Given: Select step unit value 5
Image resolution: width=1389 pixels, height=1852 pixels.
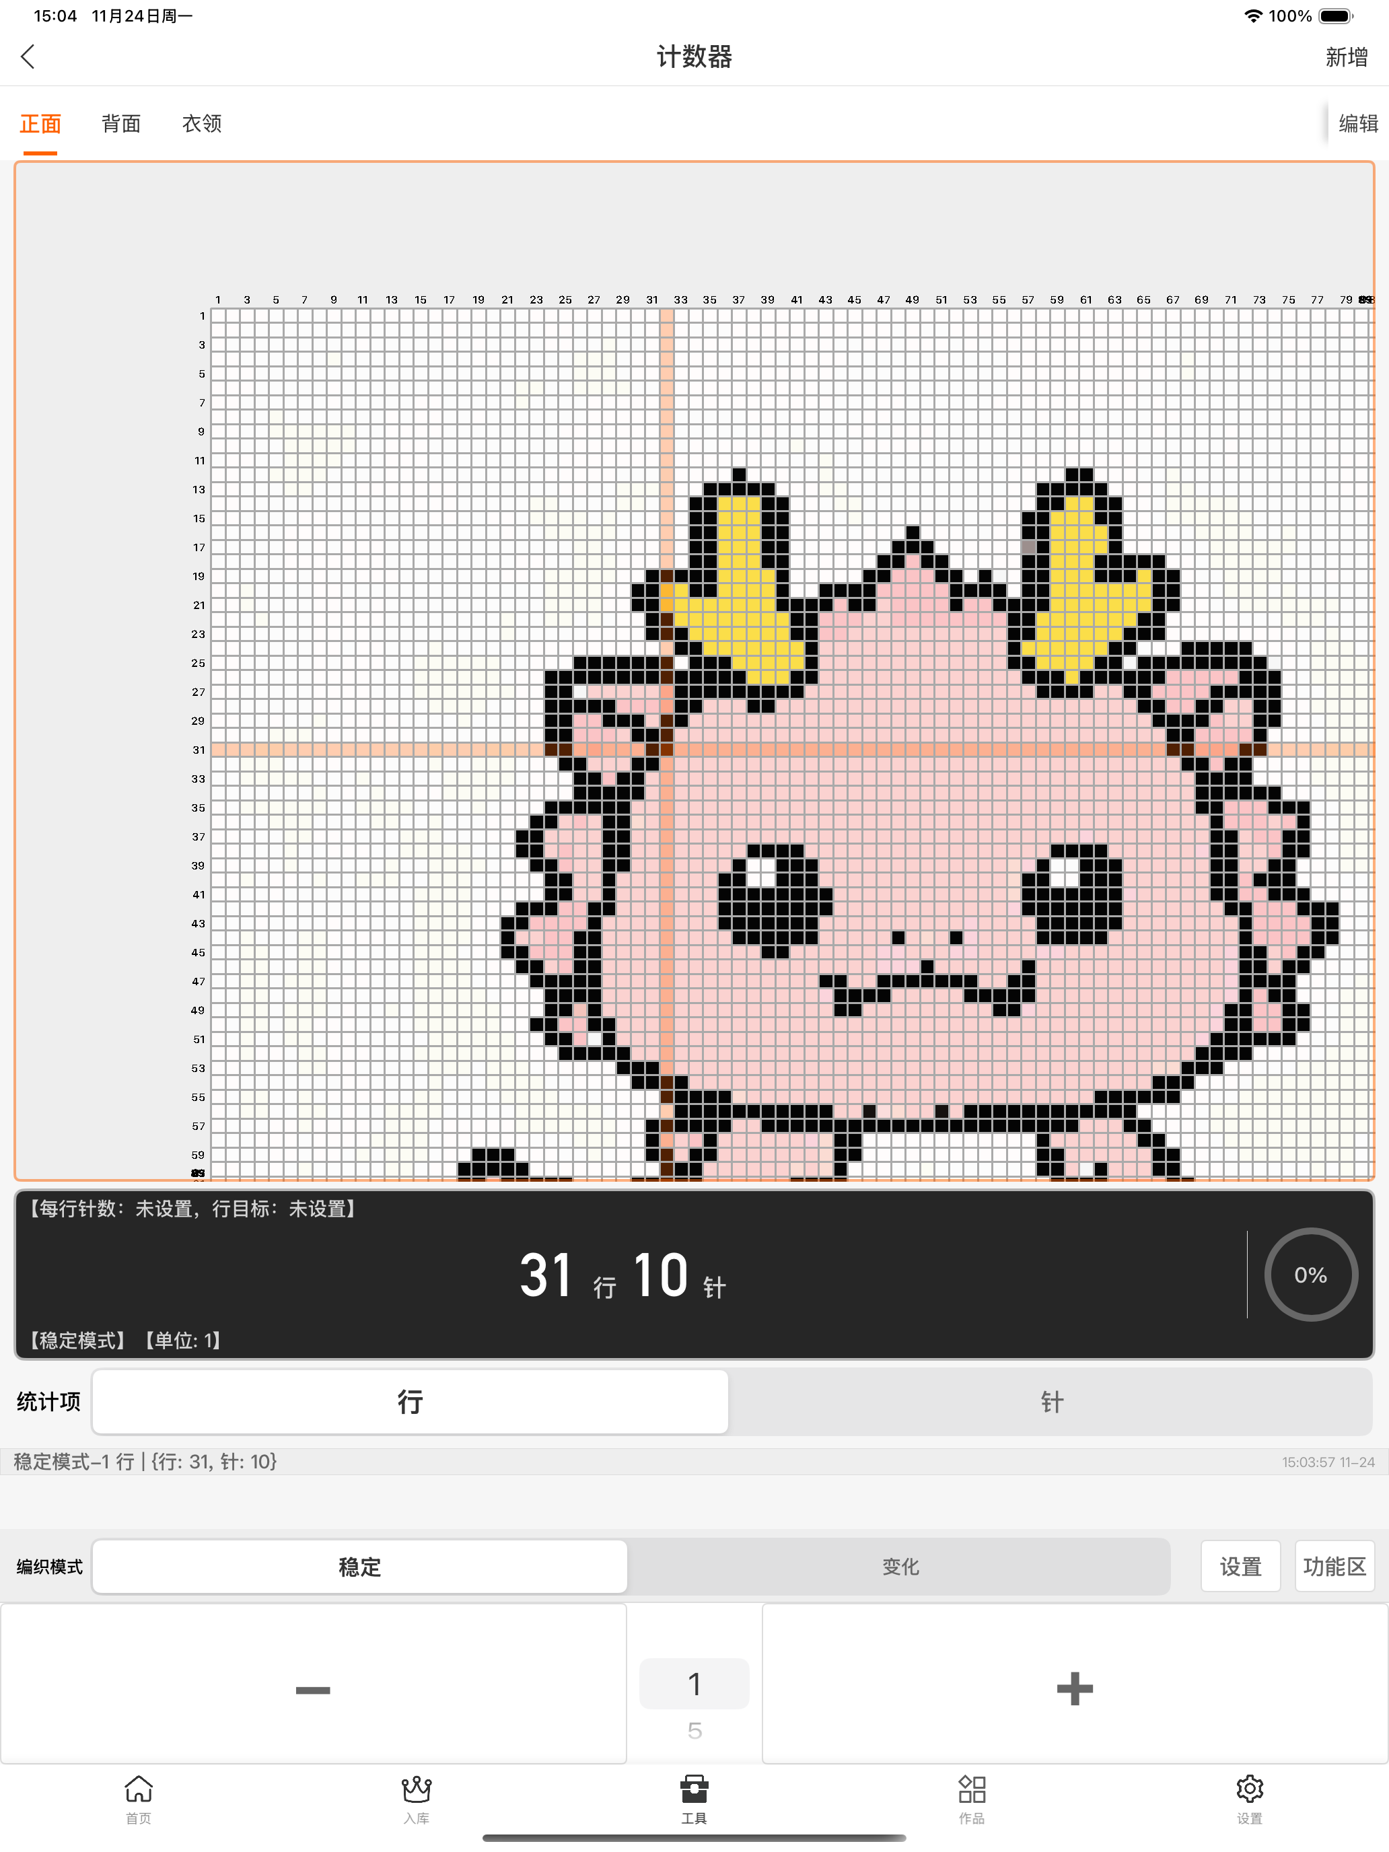Looking at the screenshot, I should tap(694, 1731).
